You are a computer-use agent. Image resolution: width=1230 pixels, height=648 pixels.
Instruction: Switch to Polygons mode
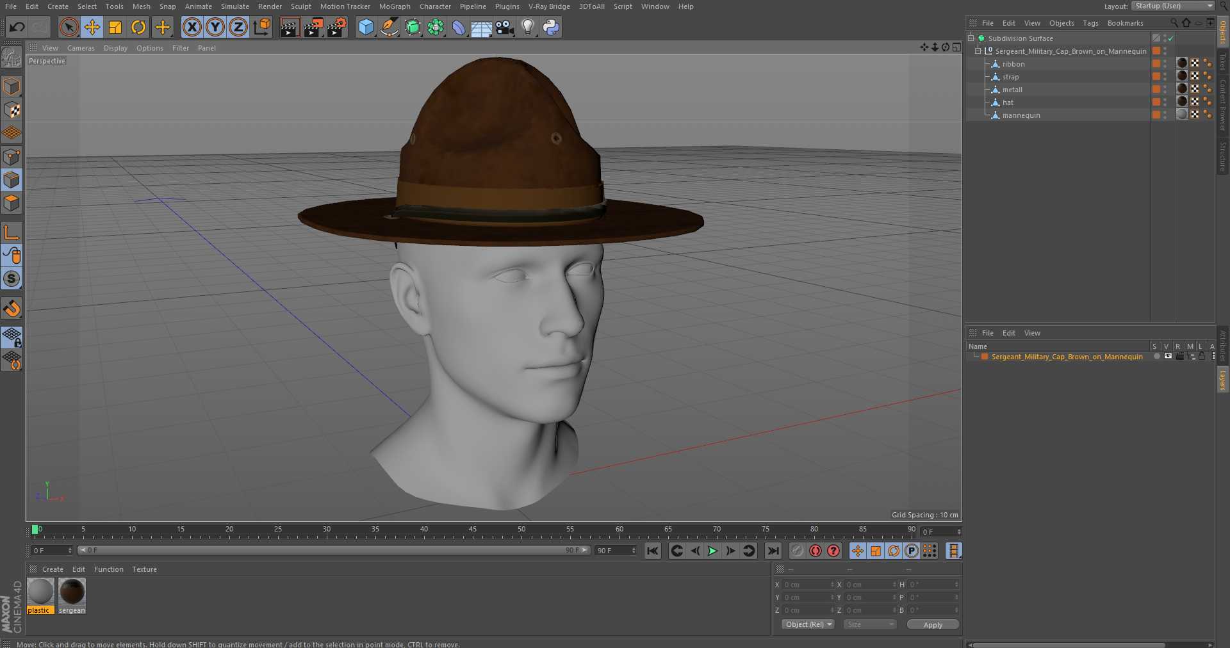click(x=12, y=203)
